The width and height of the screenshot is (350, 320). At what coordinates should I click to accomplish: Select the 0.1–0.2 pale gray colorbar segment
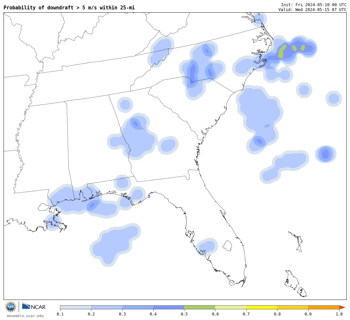(x=76, y=307)
